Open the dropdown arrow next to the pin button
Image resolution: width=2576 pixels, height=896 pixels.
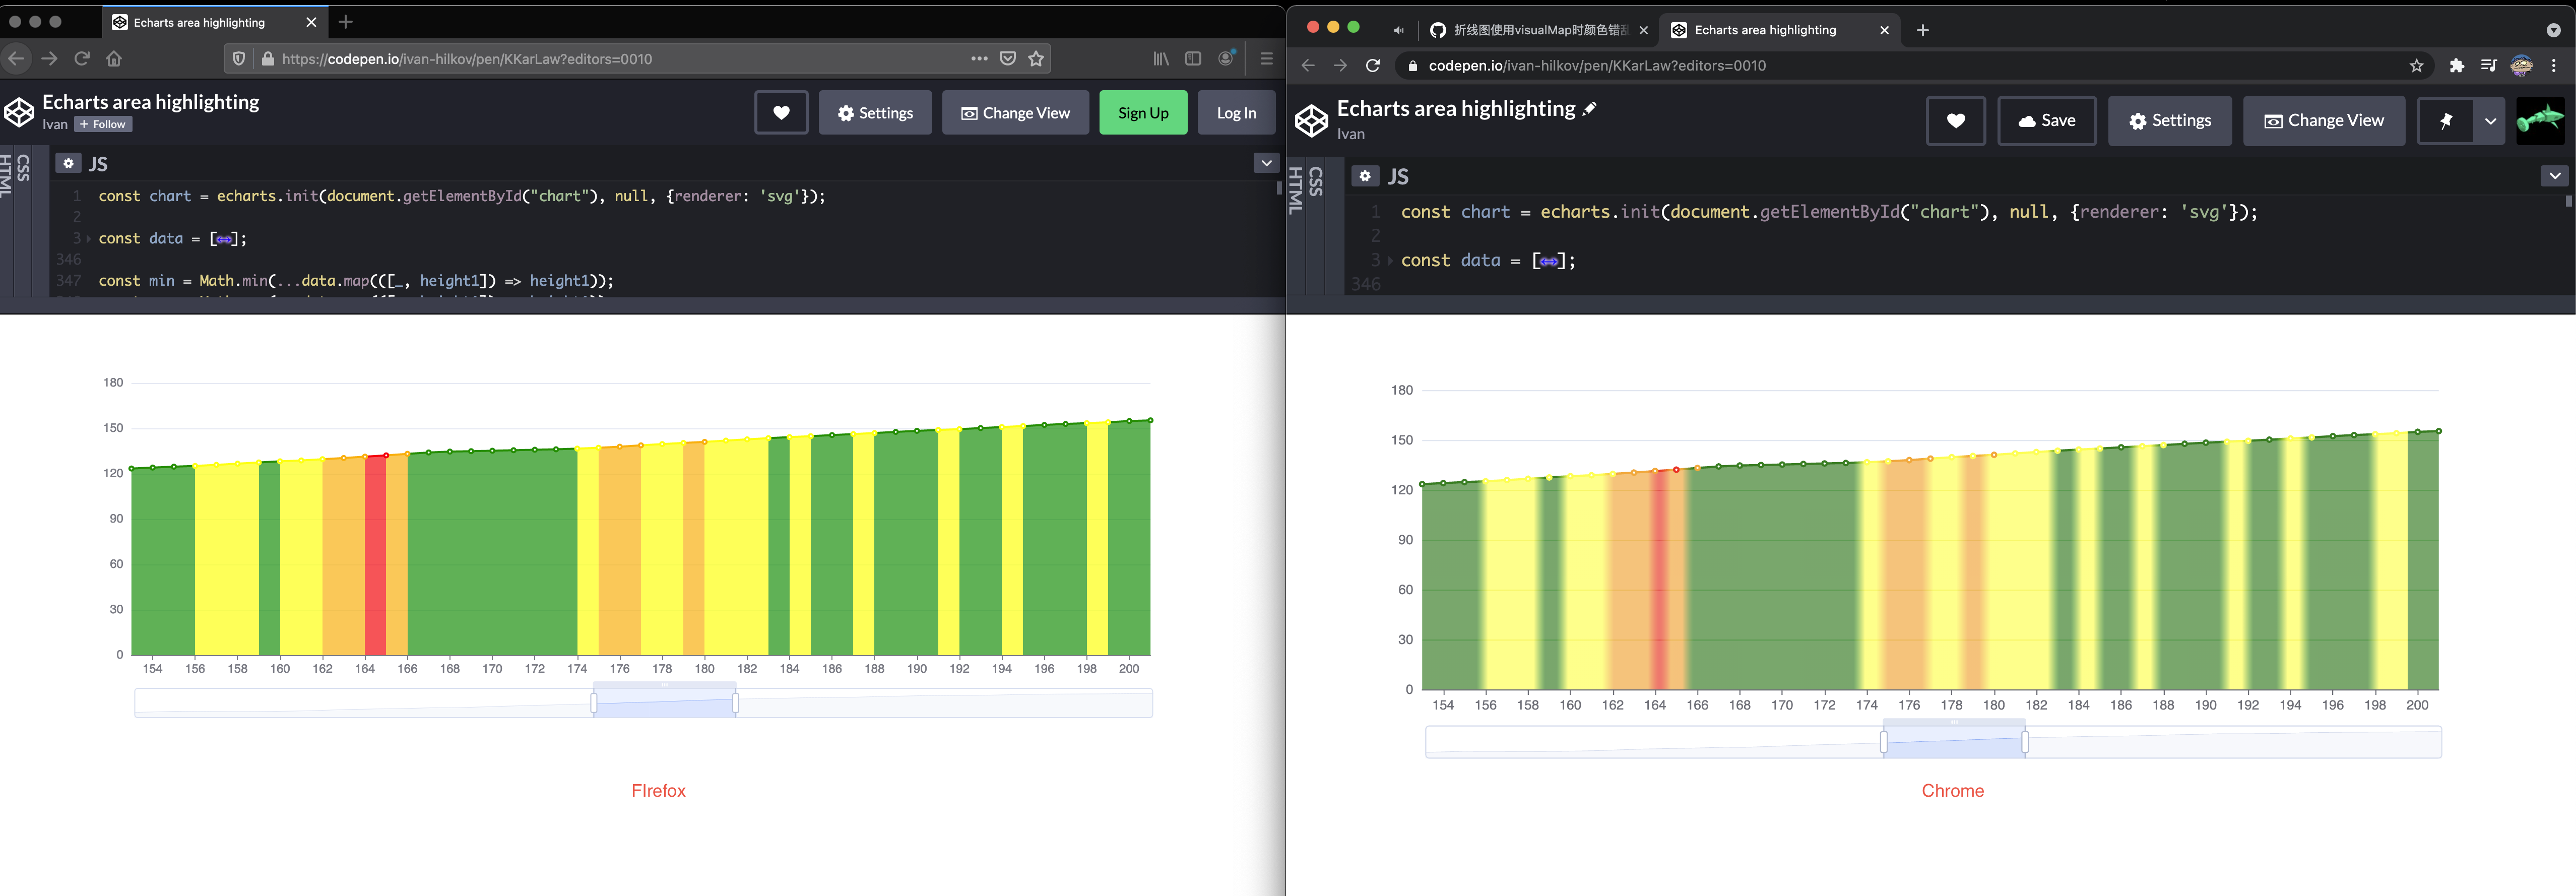pos(2491,120)
